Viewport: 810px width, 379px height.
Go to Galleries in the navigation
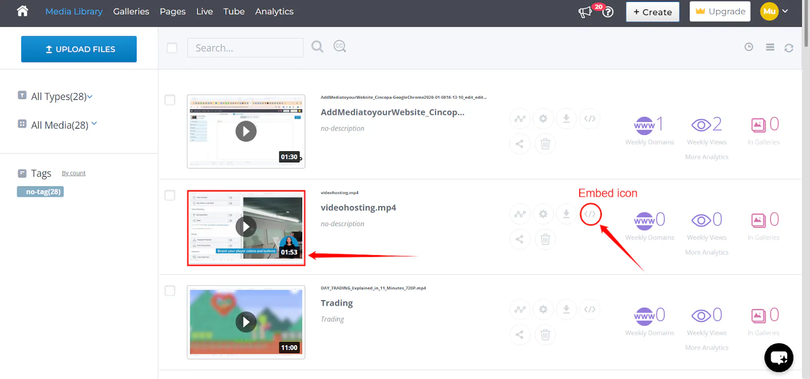(x=131, y=11)
